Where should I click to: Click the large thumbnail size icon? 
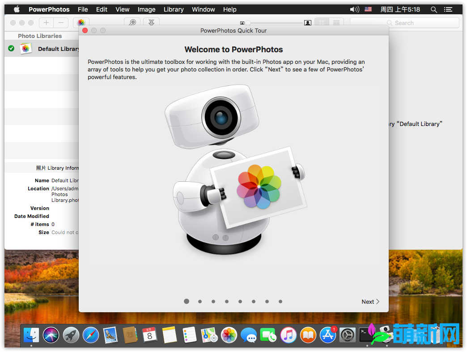click(308, 23)
